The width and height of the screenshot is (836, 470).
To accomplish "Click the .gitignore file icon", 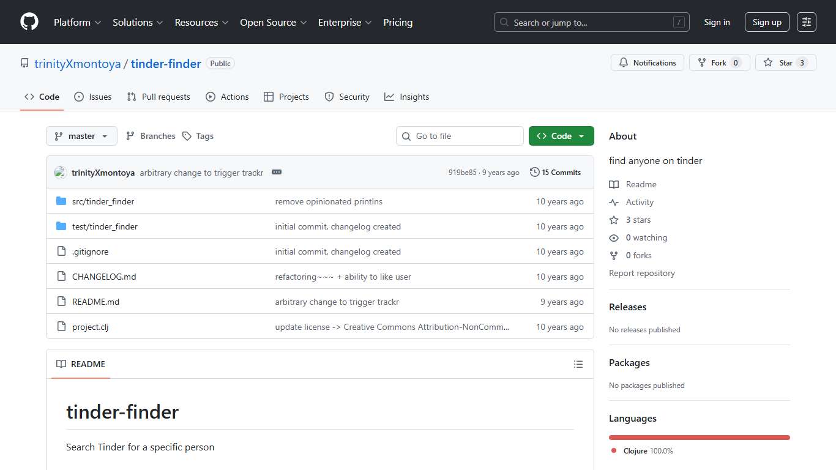I will [61, 252].
